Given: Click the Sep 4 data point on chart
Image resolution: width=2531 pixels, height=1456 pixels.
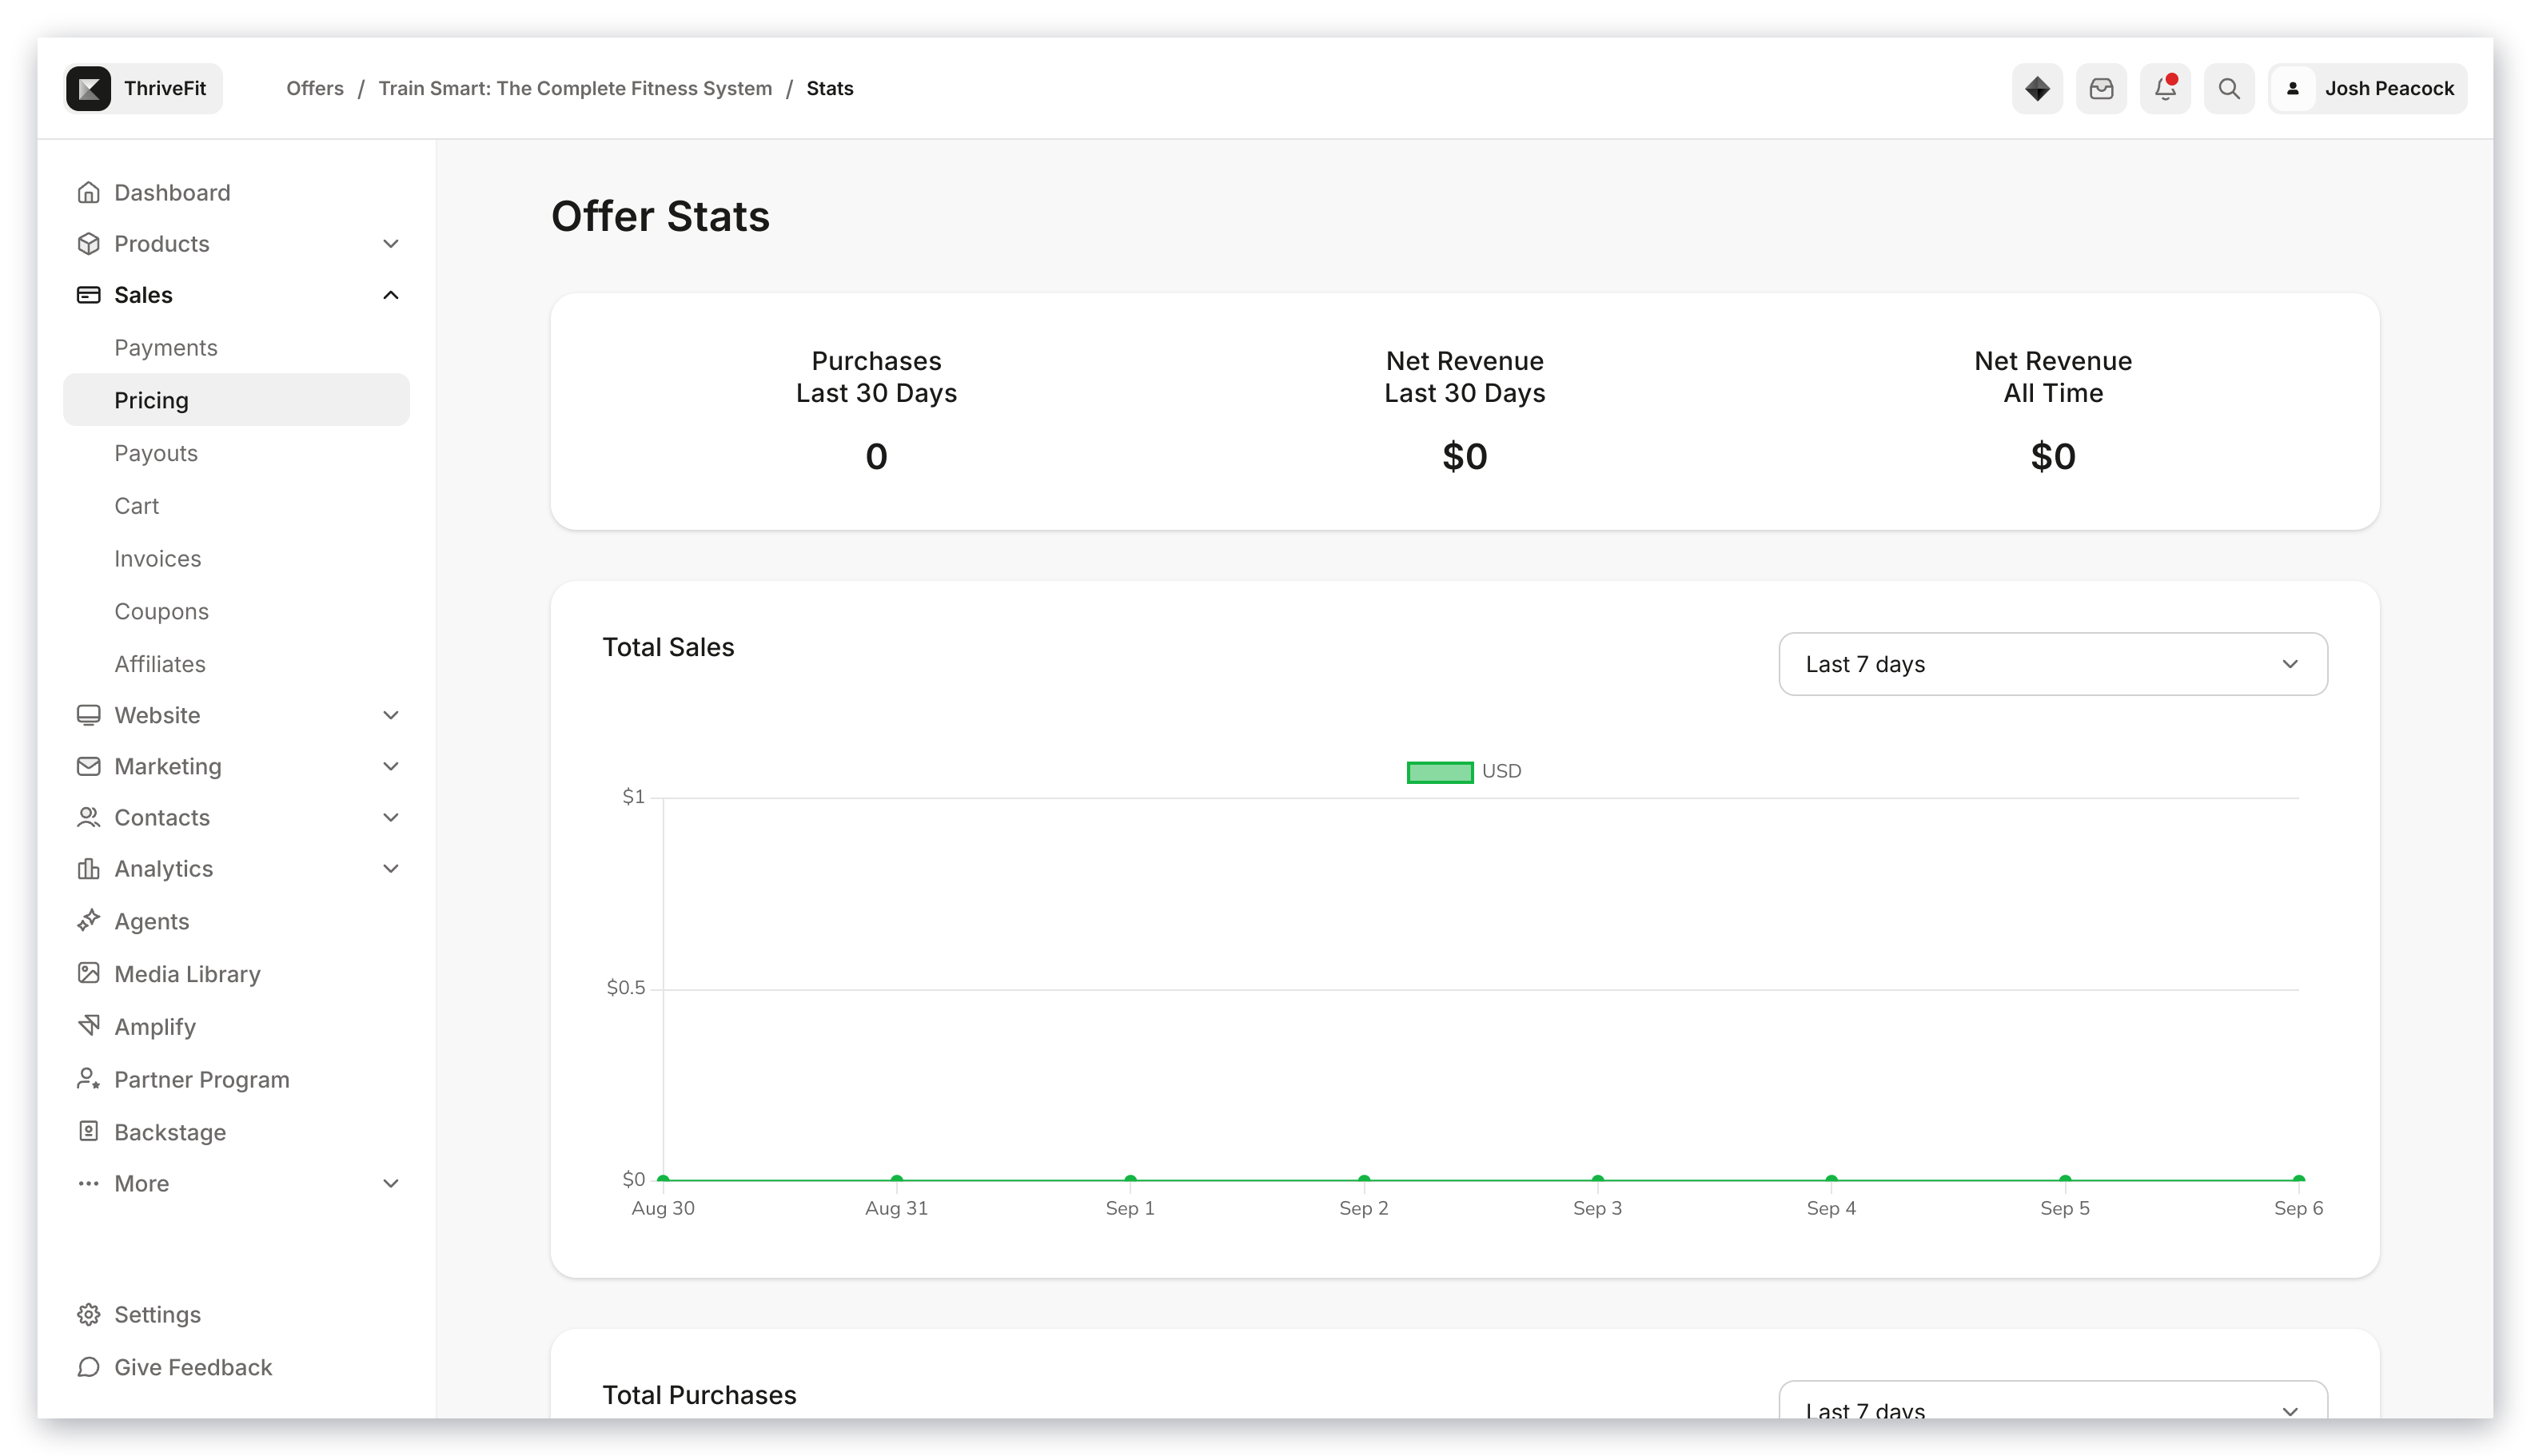Looking at the screenshot, I should [x=1831, y=1179].
